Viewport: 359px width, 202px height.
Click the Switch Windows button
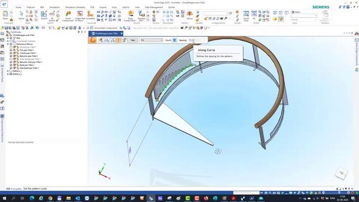325,16
